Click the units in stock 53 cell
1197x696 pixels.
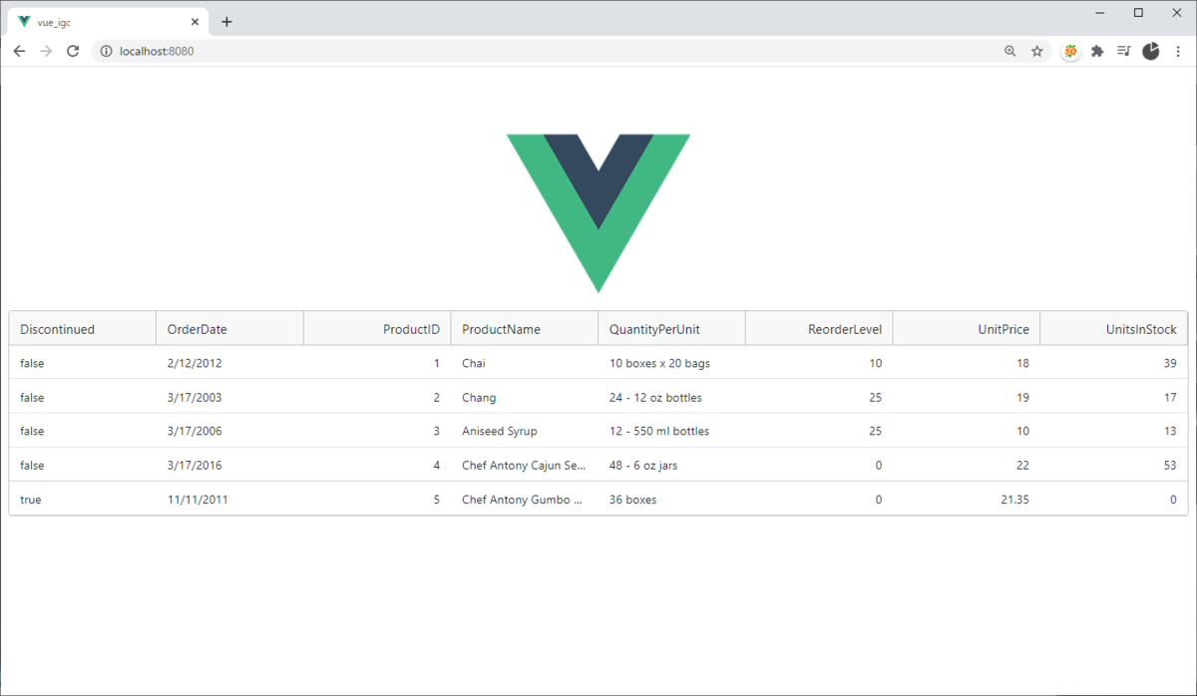click(1114, 465)
